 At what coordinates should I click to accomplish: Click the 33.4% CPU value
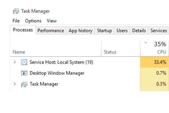160,62
